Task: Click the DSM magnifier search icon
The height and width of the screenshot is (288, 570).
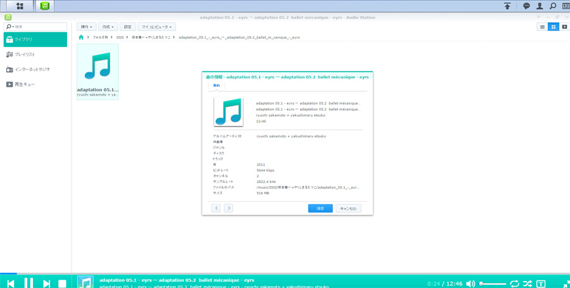Action: click(x=552, y=6)
